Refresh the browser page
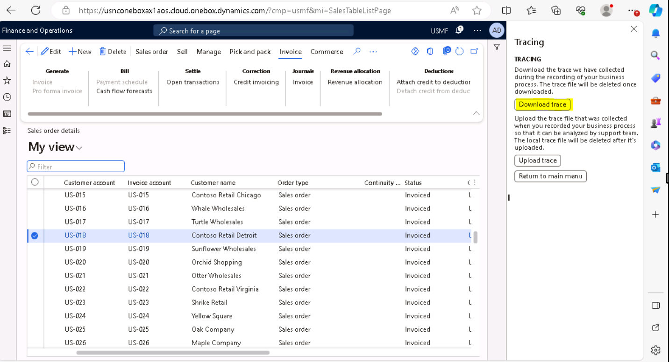 pyautogui.click(x=36, y=10)
